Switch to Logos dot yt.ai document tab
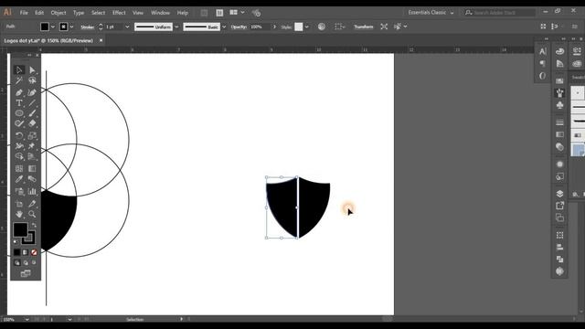This screenshot has height=329, width=585. pyautogui.click(x=48, y=40)
